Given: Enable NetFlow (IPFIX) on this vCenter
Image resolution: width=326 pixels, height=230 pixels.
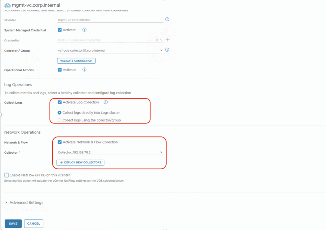Looking at the screenshot, I should [7, 175].
